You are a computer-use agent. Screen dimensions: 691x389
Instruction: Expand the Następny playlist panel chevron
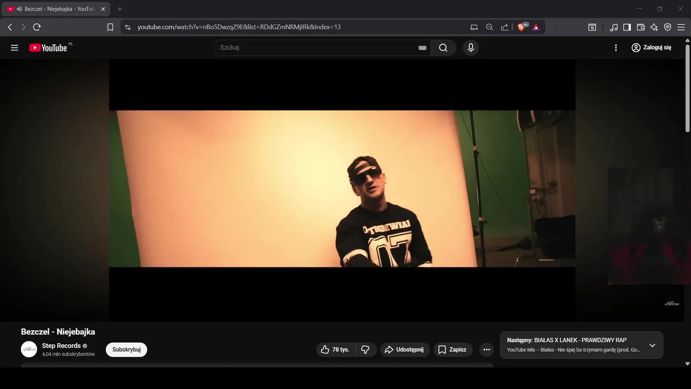(652, 345)
